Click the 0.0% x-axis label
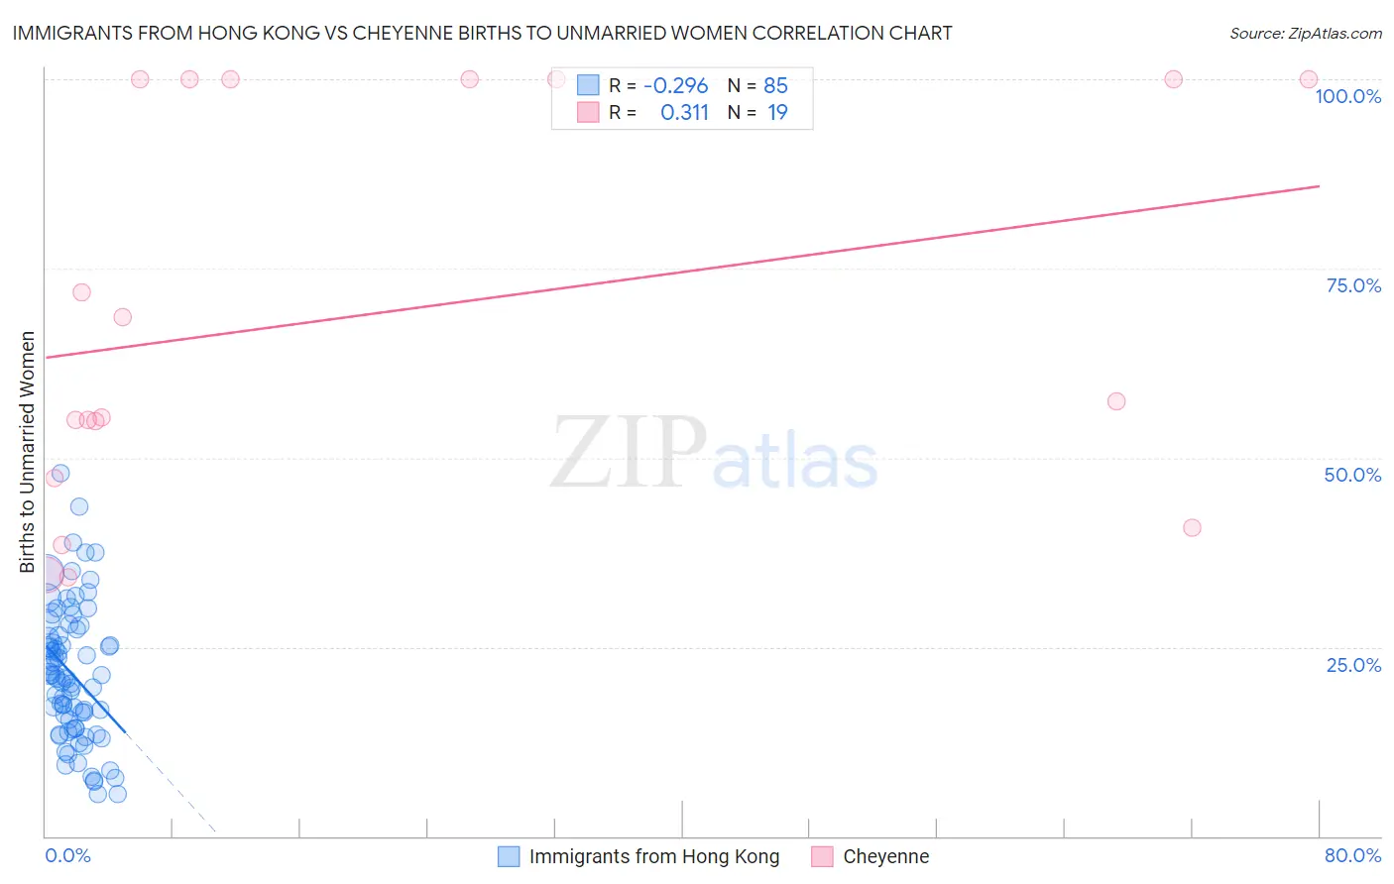1394x884 pixels. [68, 855]
